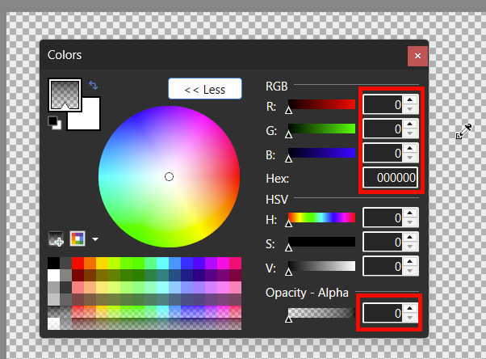Open the palette management icon
The height and width of the screenshot is (359, 486).
78,239
